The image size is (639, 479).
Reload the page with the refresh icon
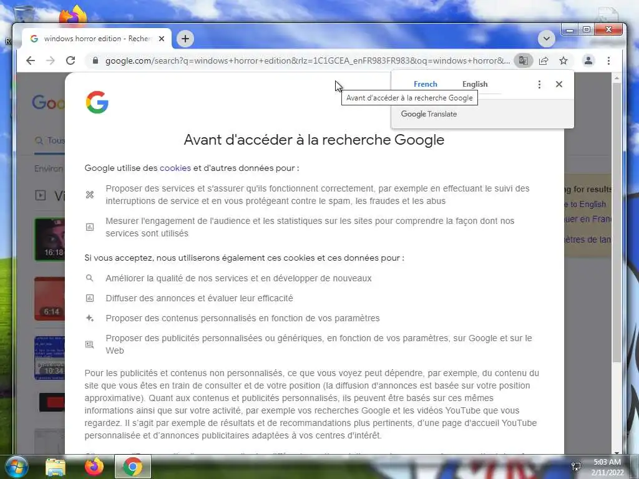(71, 60)
